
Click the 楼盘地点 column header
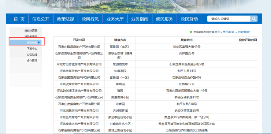point(187,40)
